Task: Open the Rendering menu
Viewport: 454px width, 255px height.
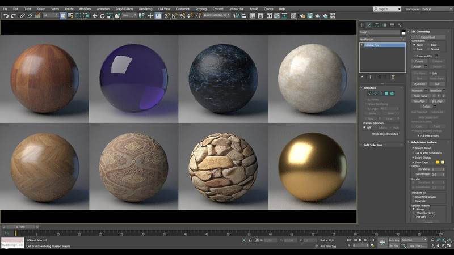Action: pos(146,9)
